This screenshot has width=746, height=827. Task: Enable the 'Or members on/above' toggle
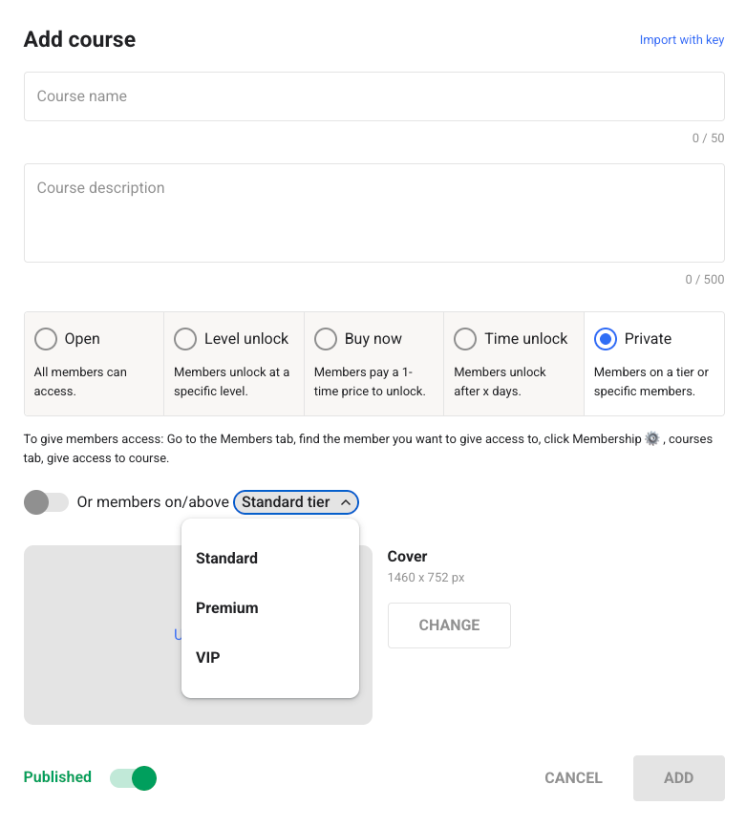tap(46, 501)
